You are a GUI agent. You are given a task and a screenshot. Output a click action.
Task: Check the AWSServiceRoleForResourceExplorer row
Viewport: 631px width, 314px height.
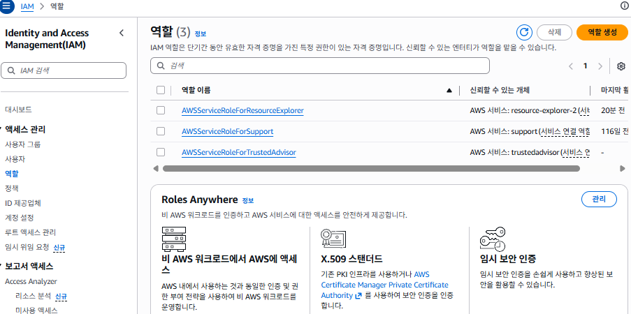161,110
